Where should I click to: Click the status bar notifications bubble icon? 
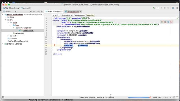177,97
